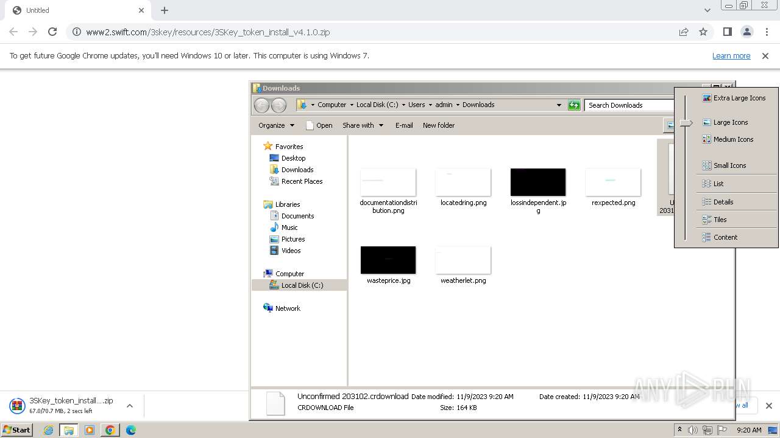Switch to Details view
The image size is (780, 438).
(718, 202)
